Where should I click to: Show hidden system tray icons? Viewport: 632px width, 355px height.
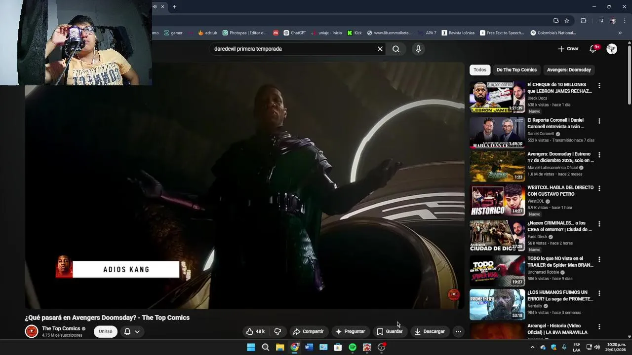point(532,347)
